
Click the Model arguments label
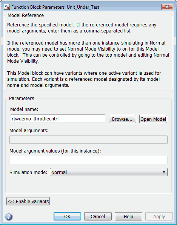[x=29, y=131]
